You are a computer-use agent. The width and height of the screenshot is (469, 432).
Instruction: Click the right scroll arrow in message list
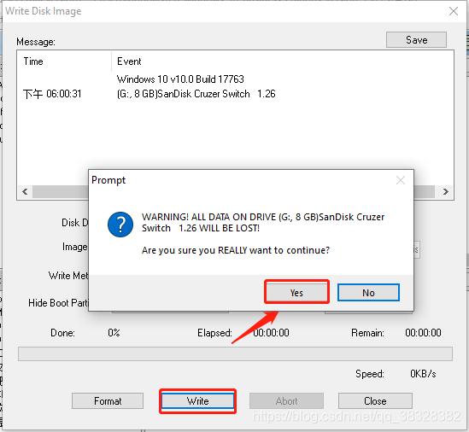click(x=445, y=191)
